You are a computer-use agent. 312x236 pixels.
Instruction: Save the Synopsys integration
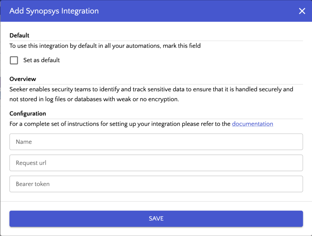point(156,219)
